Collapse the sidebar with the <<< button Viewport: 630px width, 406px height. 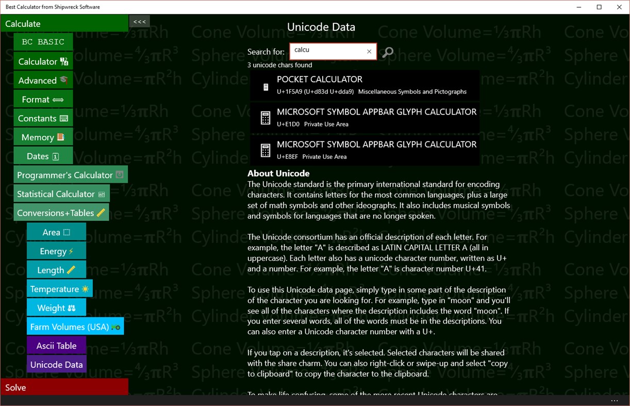click(x=139, y=21)
